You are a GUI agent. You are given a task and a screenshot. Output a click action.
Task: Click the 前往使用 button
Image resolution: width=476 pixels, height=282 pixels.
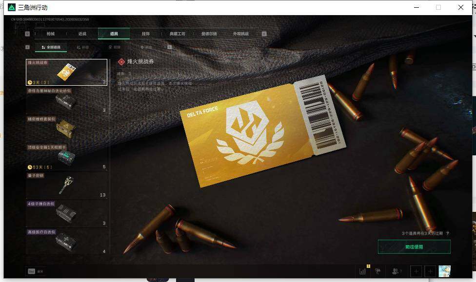tap(414, 247)
